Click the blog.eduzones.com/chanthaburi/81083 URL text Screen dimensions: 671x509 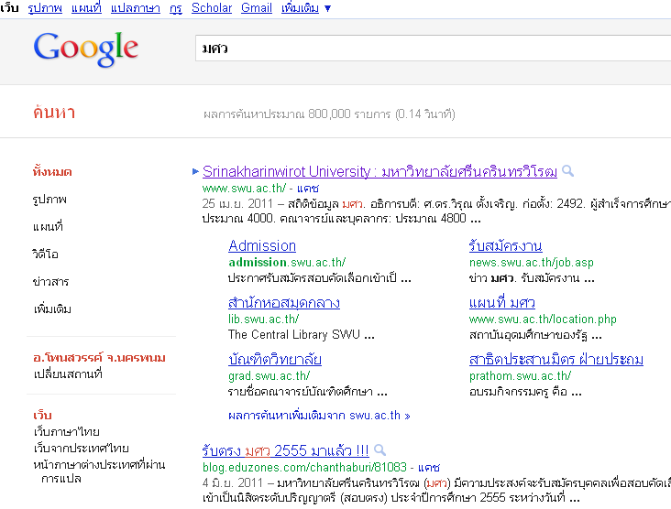click(x=304, y=467)
